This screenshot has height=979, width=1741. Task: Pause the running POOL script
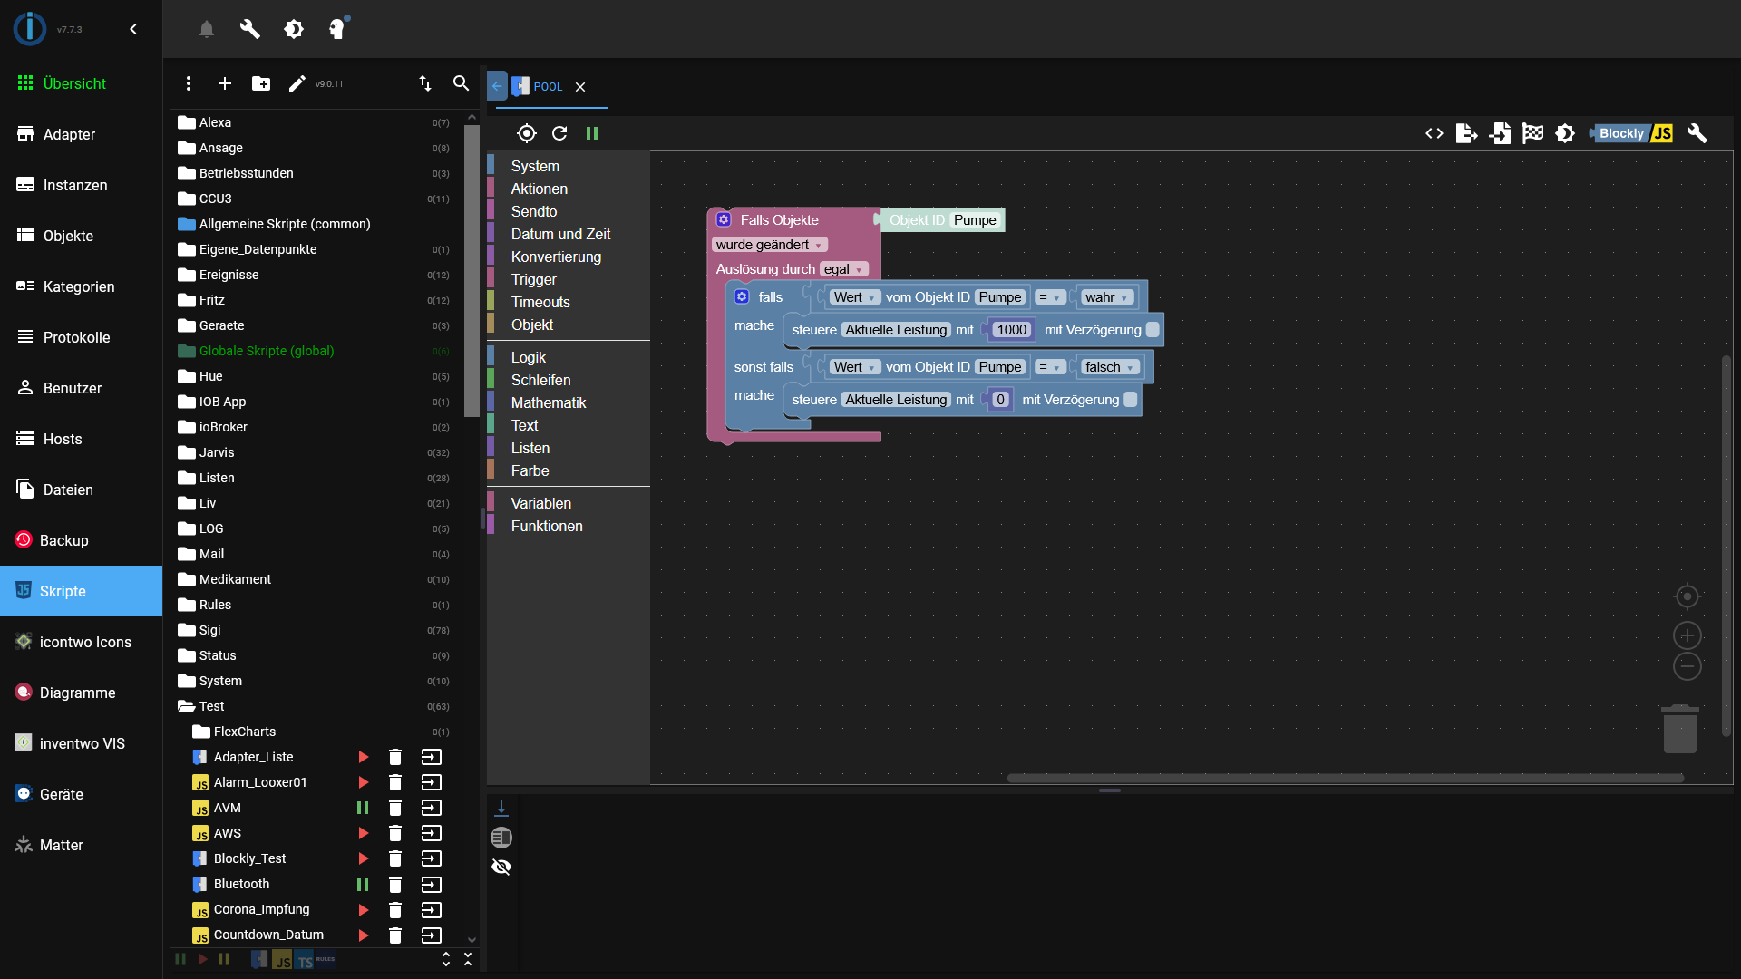coord(592,133)
